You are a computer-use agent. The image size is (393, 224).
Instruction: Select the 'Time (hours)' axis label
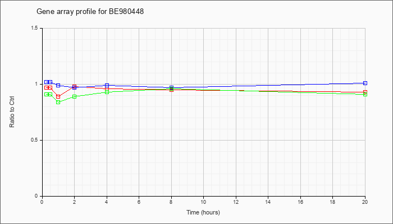[x=203, y=212]
